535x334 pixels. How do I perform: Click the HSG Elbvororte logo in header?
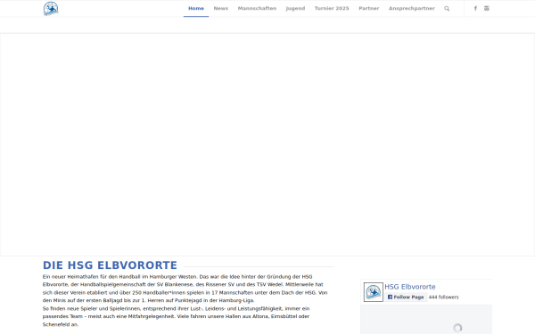51,9
